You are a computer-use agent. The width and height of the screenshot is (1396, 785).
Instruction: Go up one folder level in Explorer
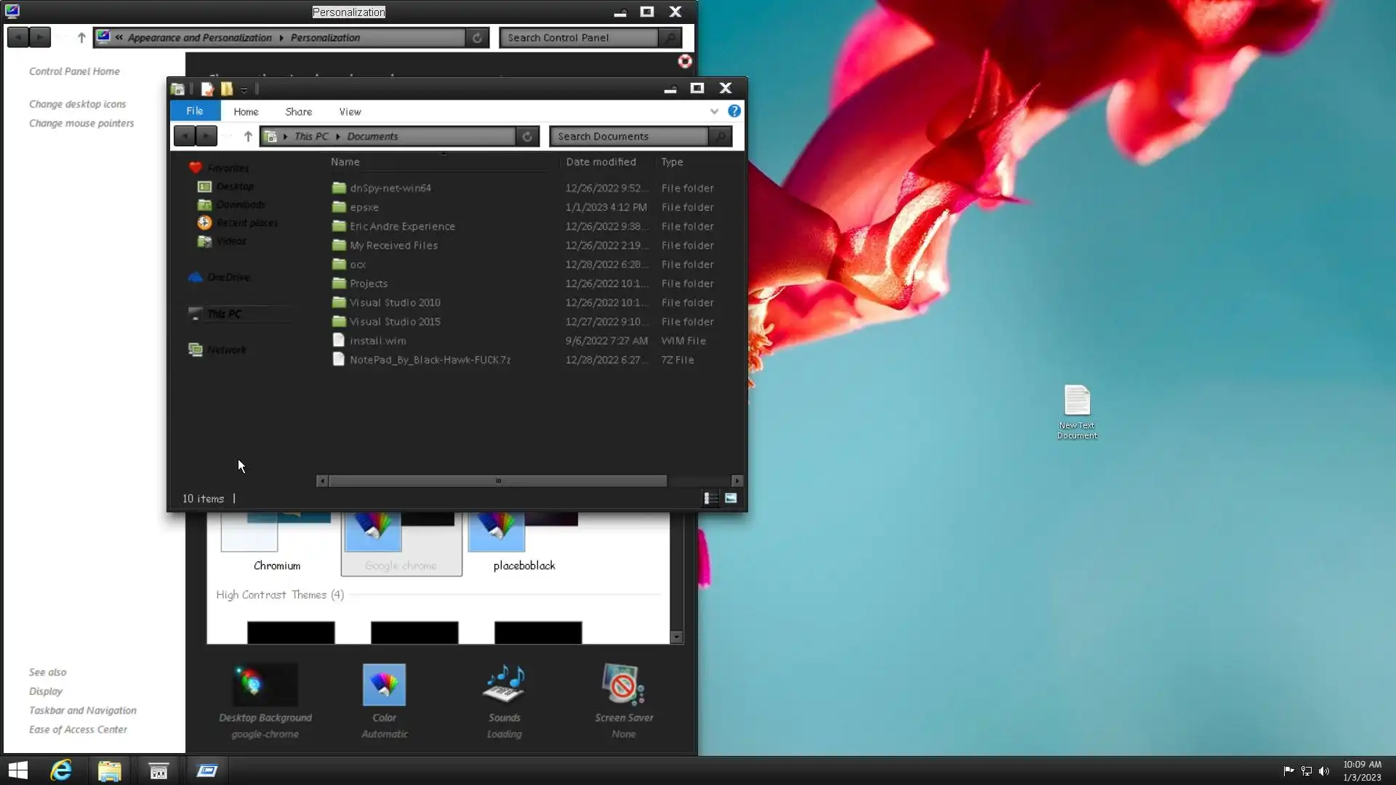tap(248, 137)
